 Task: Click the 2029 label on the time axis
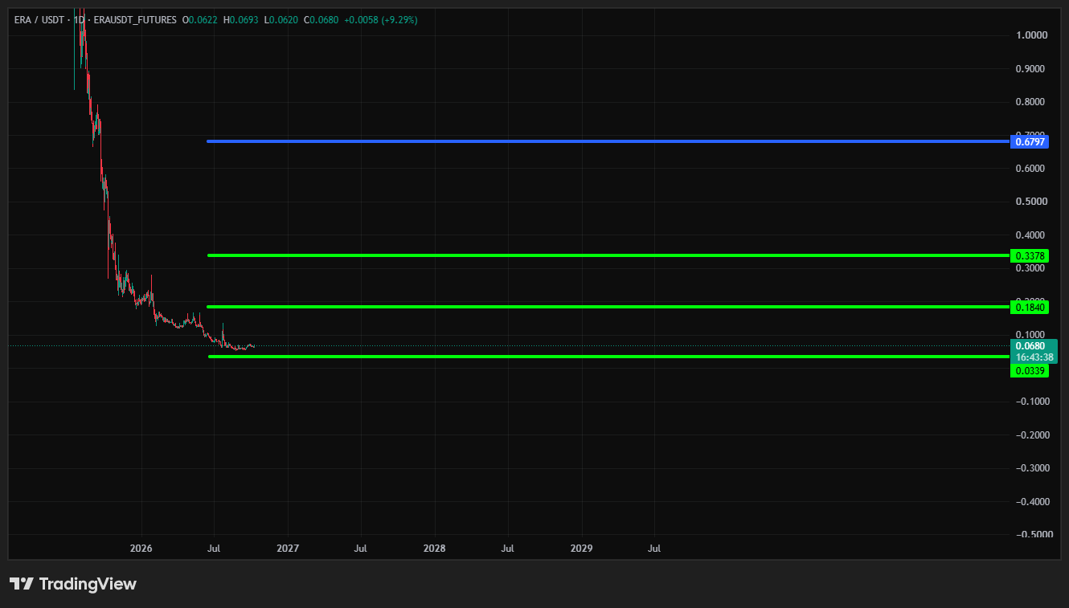(x=581, y=549)
